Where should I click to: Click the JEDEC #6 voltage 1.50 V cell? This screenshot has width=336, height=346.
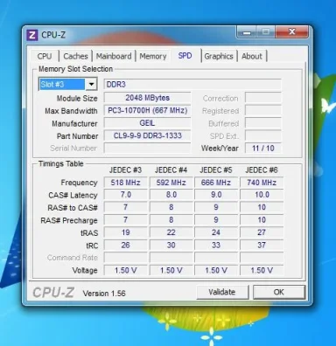262,270
